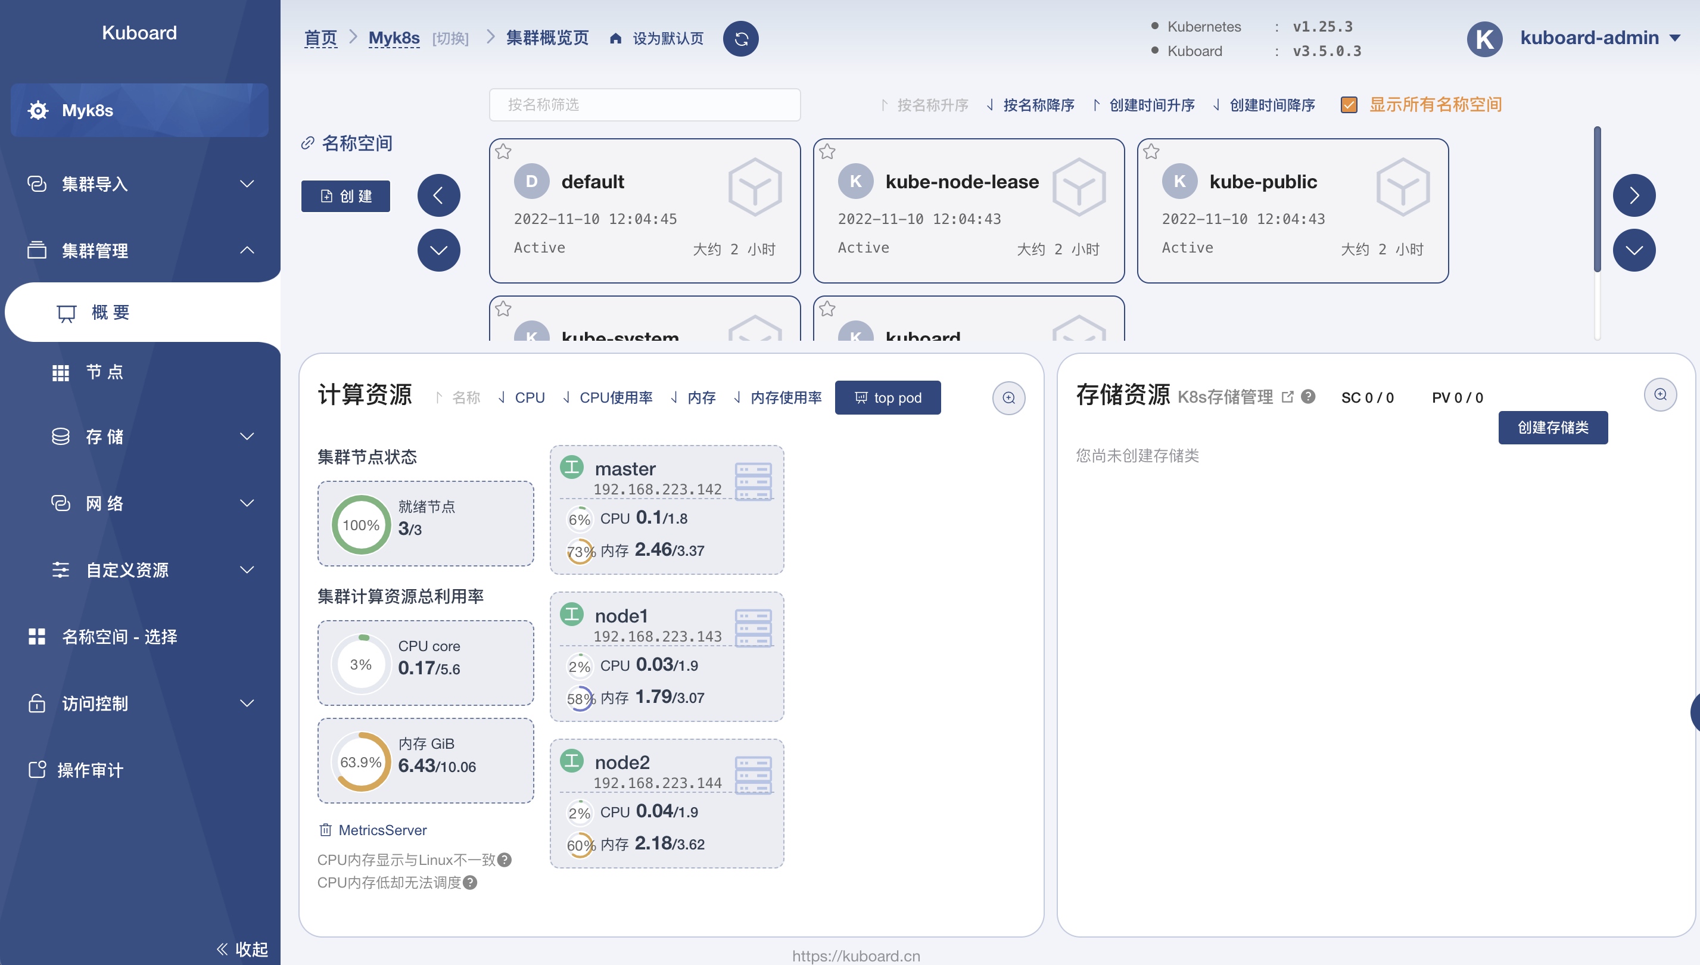Click the 创建存储类 button
The height and width of the screenshot is (965, 1700).
click(1552, 428)
